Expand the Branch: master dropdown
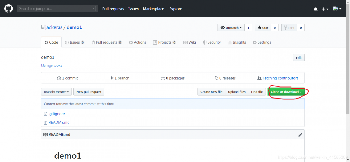 (x=56, y=92)
